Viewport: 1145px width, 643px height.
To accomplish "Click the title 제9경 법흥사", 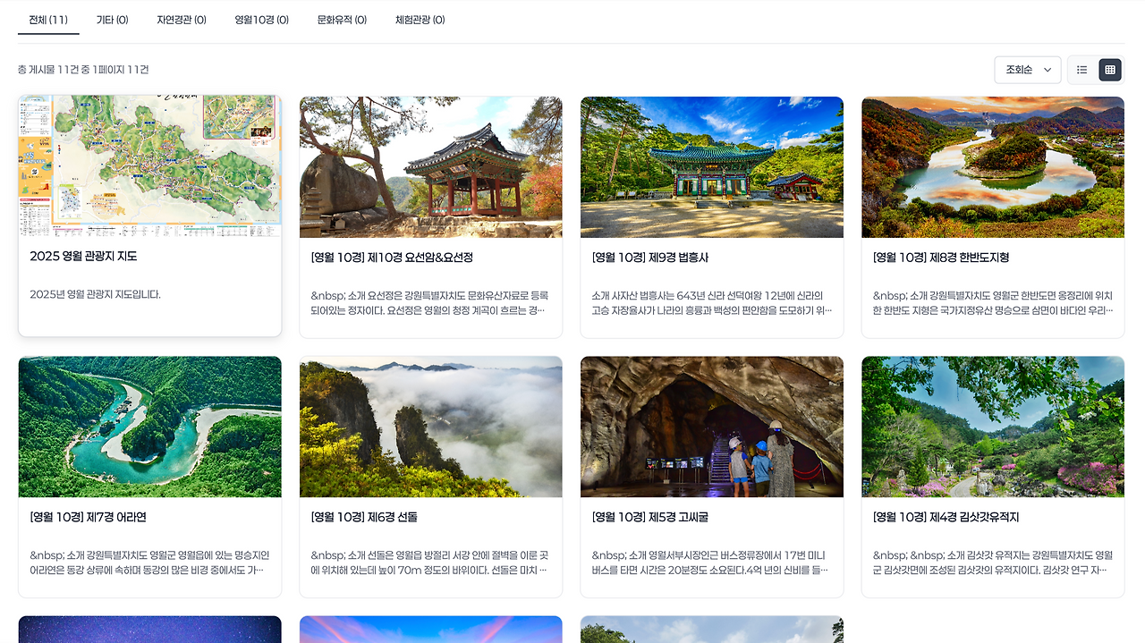I will click(650, 258).
